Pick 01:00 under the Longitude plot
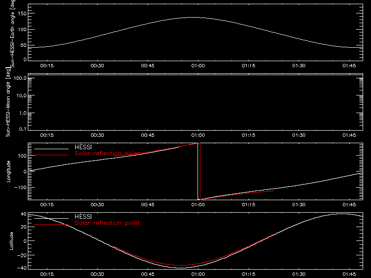 point(198,205)
